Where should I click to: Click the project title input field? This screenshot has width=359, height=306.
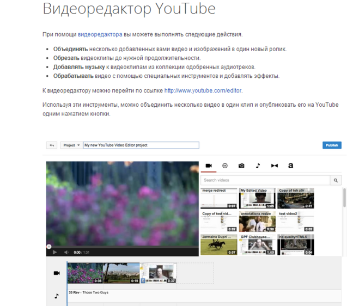pos(141,145)
